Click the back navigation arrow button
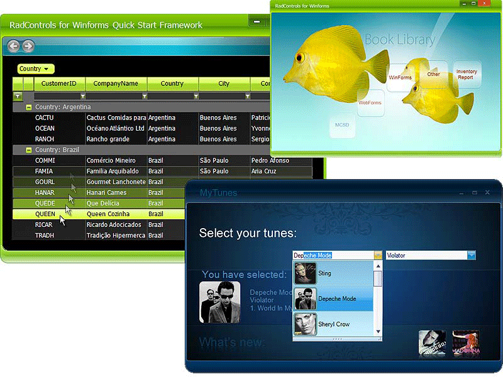The height and width of the screenshot is (377, 503). coord(14,46)
